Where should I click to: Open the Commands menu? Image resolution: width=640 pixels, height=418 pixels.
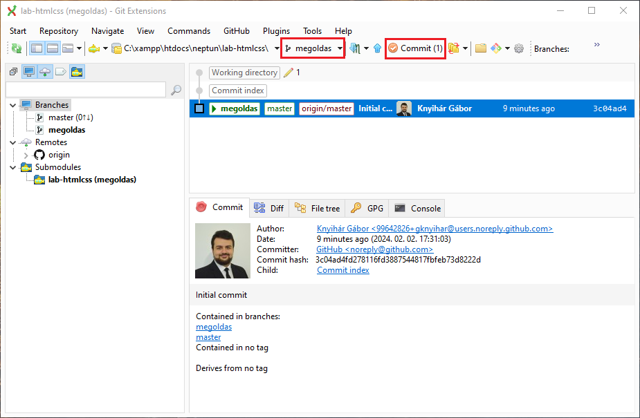(188, 31)
